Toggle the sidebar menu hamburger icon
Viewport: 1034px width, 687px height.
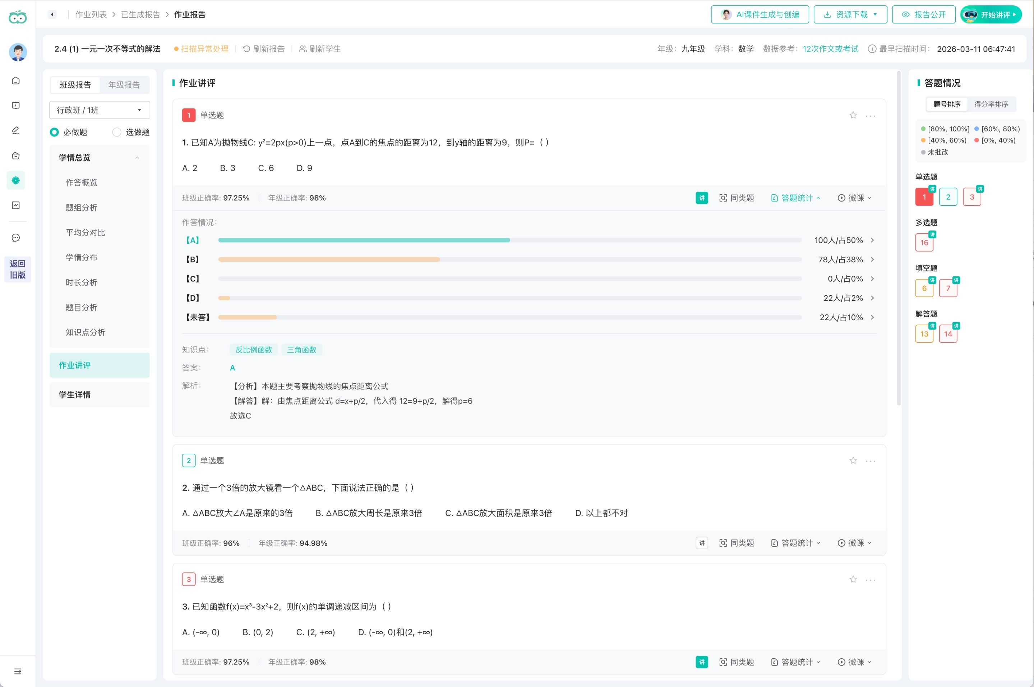[x=18, y=671]
